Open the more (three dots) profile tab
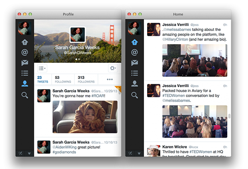The width and height of the screenshot is (248, 169). click(x=110, y=79)
